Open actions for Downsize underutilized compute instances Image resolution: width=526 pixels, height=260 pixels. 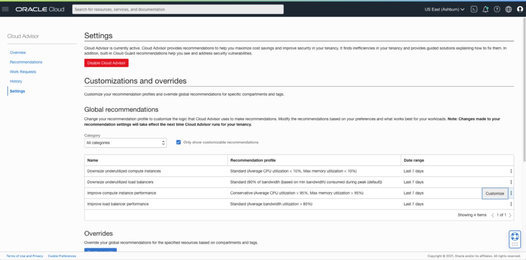tap(511, 171)
